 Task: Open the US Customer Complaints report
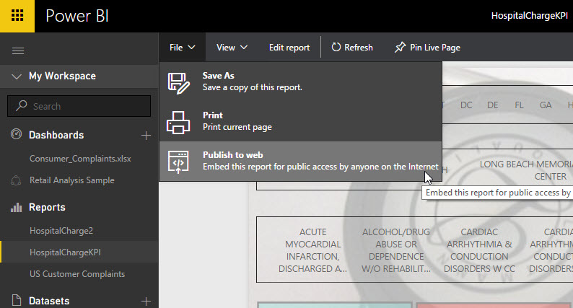77,274
